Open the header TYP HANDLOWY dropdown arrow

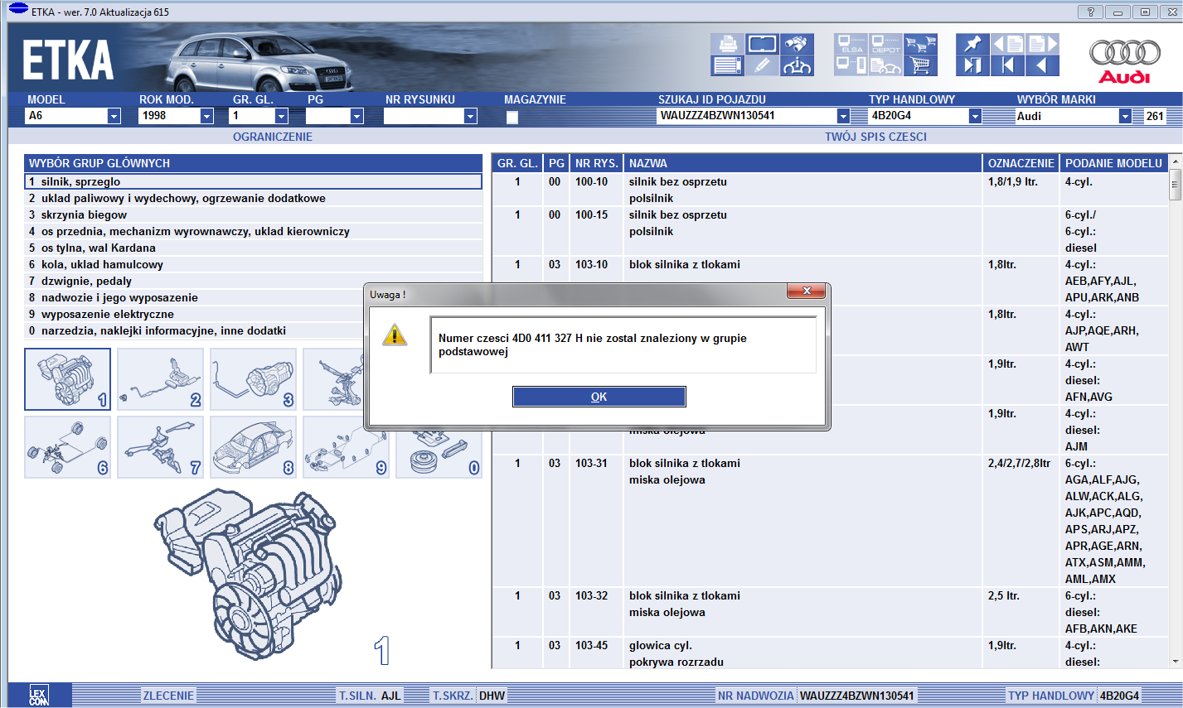[x=975, y=116]
